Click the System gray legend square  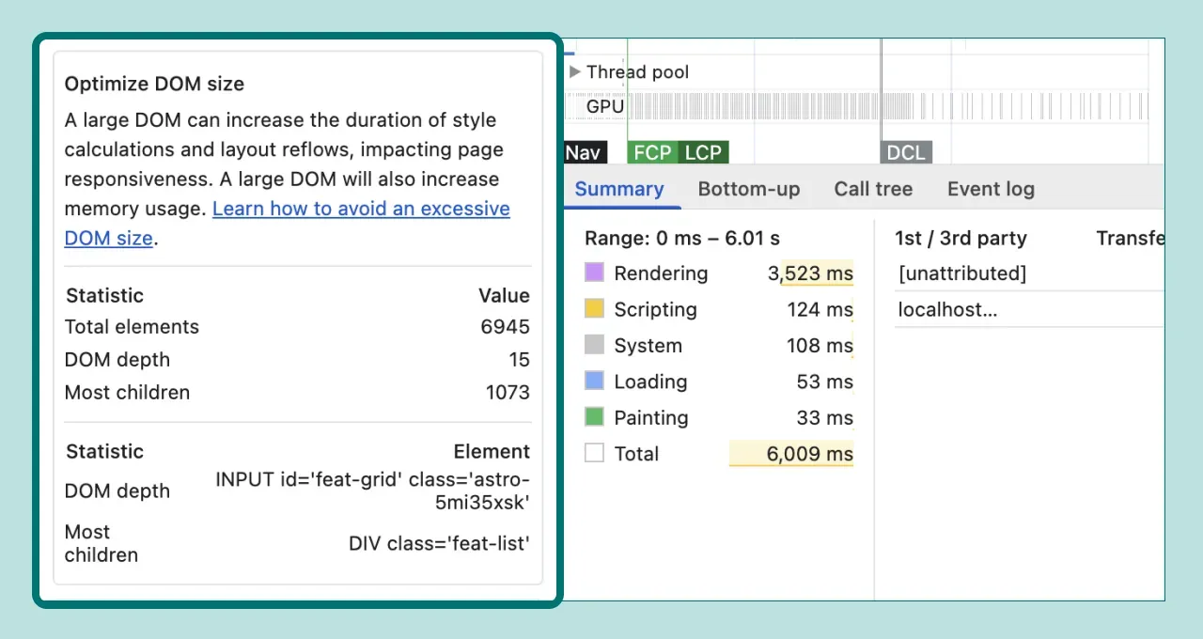click(x=594, y=345)
